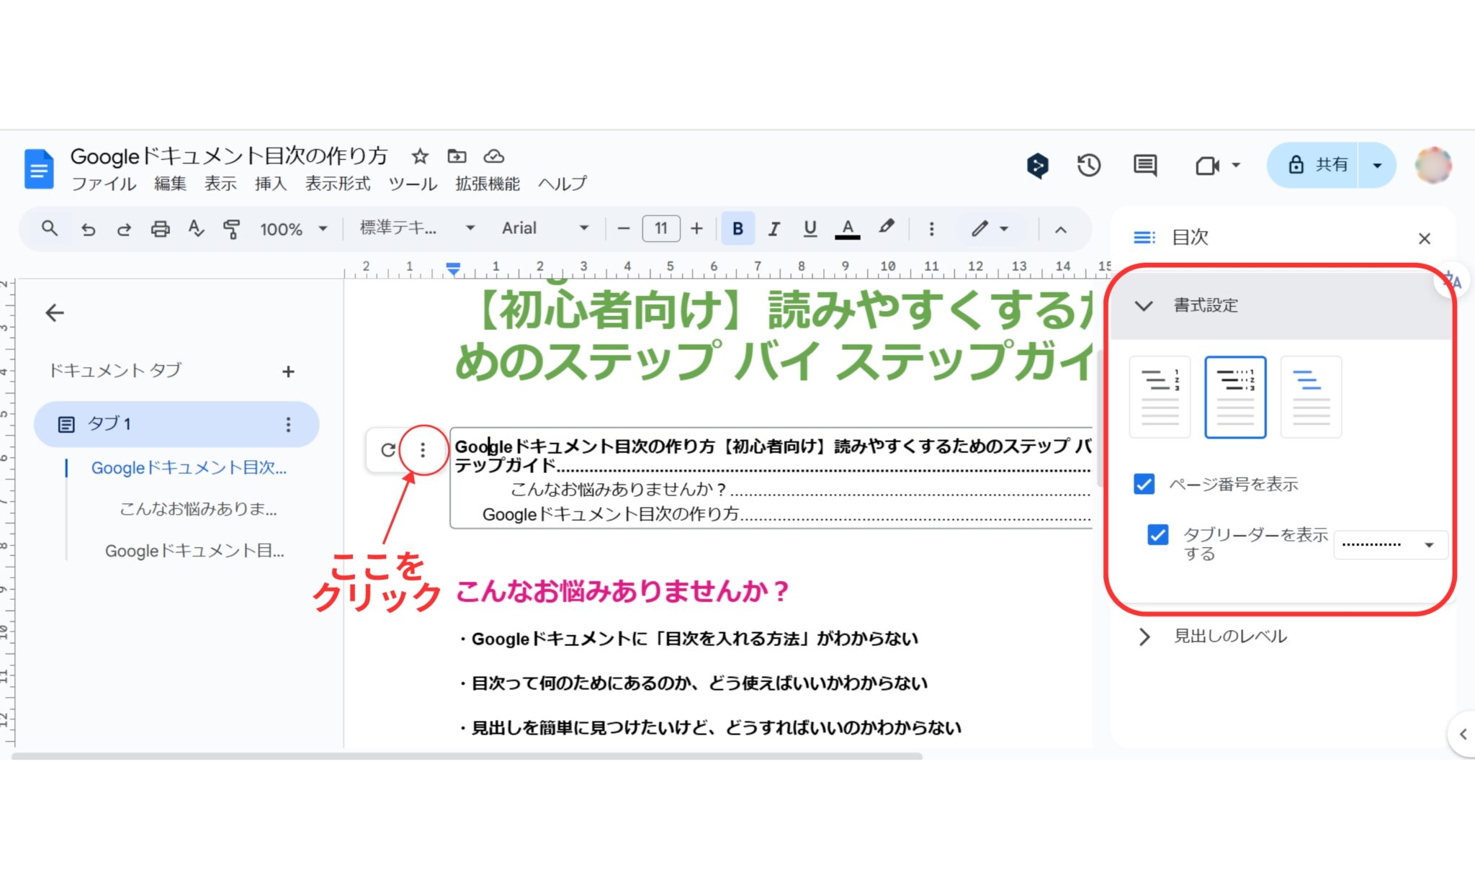Choose dotted leader table of contents style
This screenshot has width=1475, height=885.
(x=1235, y=397)
